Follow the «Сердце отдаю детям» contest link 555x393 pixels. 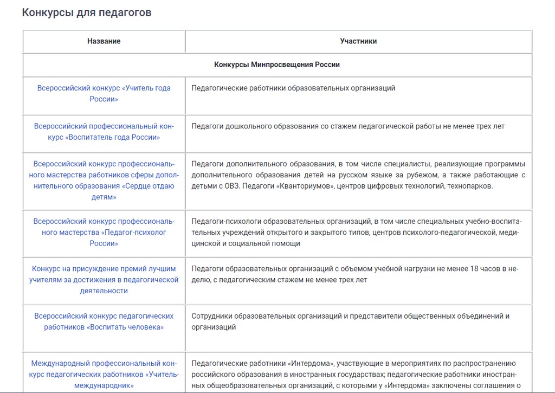tap(104, 181)
